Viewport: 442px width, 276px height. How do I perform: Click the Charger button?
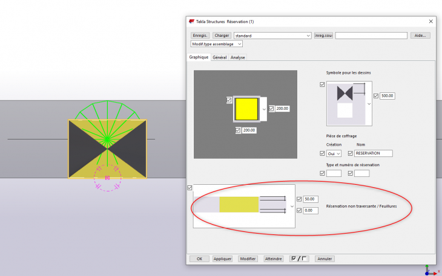click(222, 36)
